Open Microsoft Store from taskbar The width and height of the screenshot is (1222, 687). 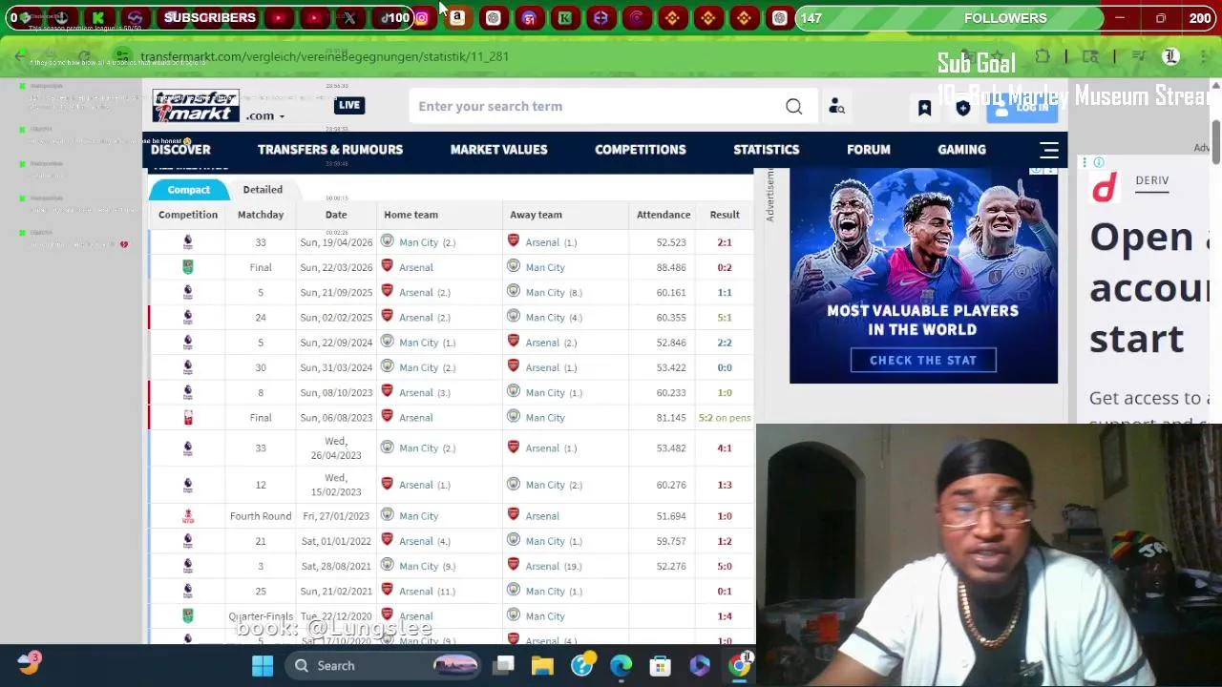[661, 666]
